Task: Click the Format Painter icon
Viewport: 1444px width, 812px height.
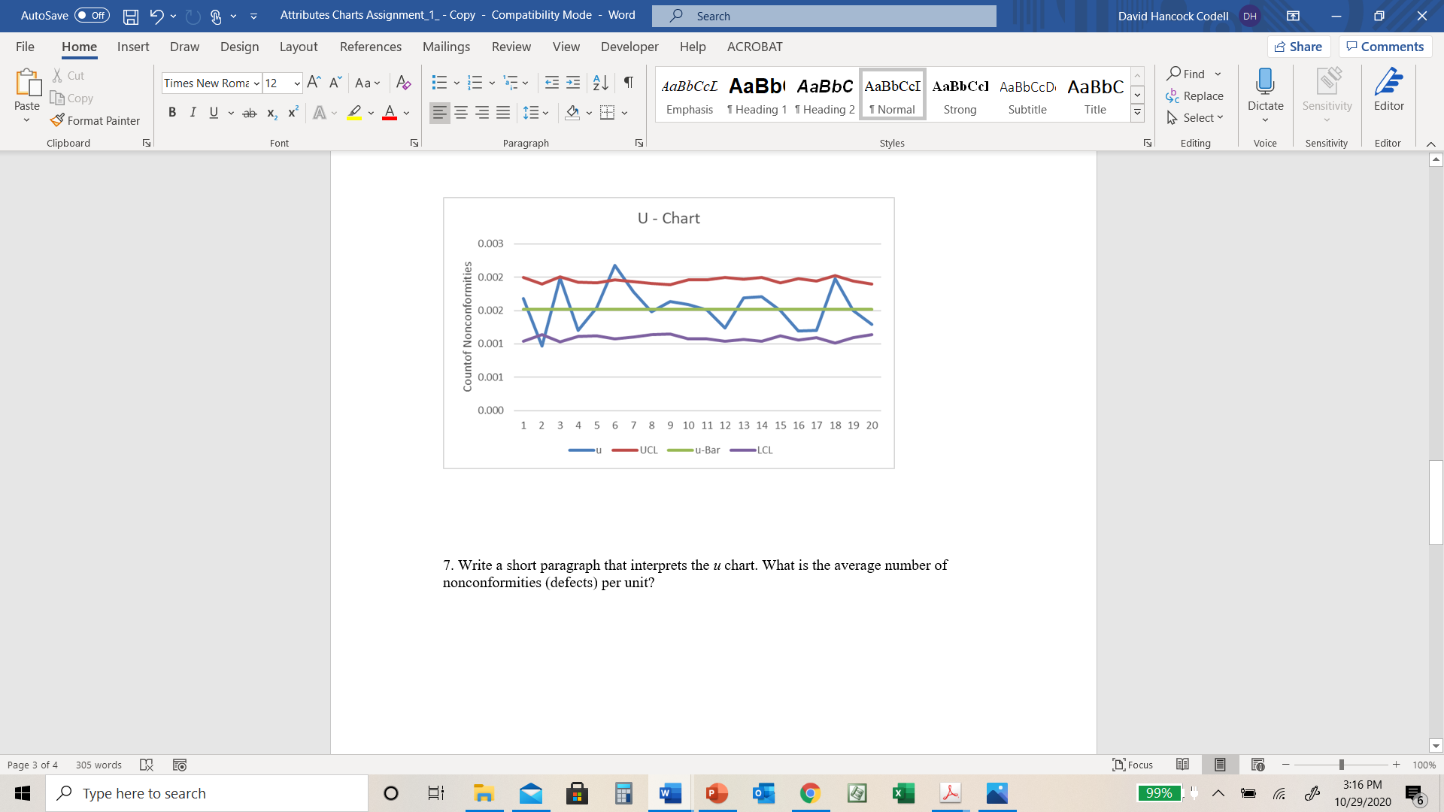Action: point(58,120)
